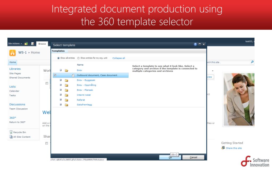Click the woman photo thumbnail
Image resolution: width=272 pixels, height=170 pixels.
pos(239,99)
